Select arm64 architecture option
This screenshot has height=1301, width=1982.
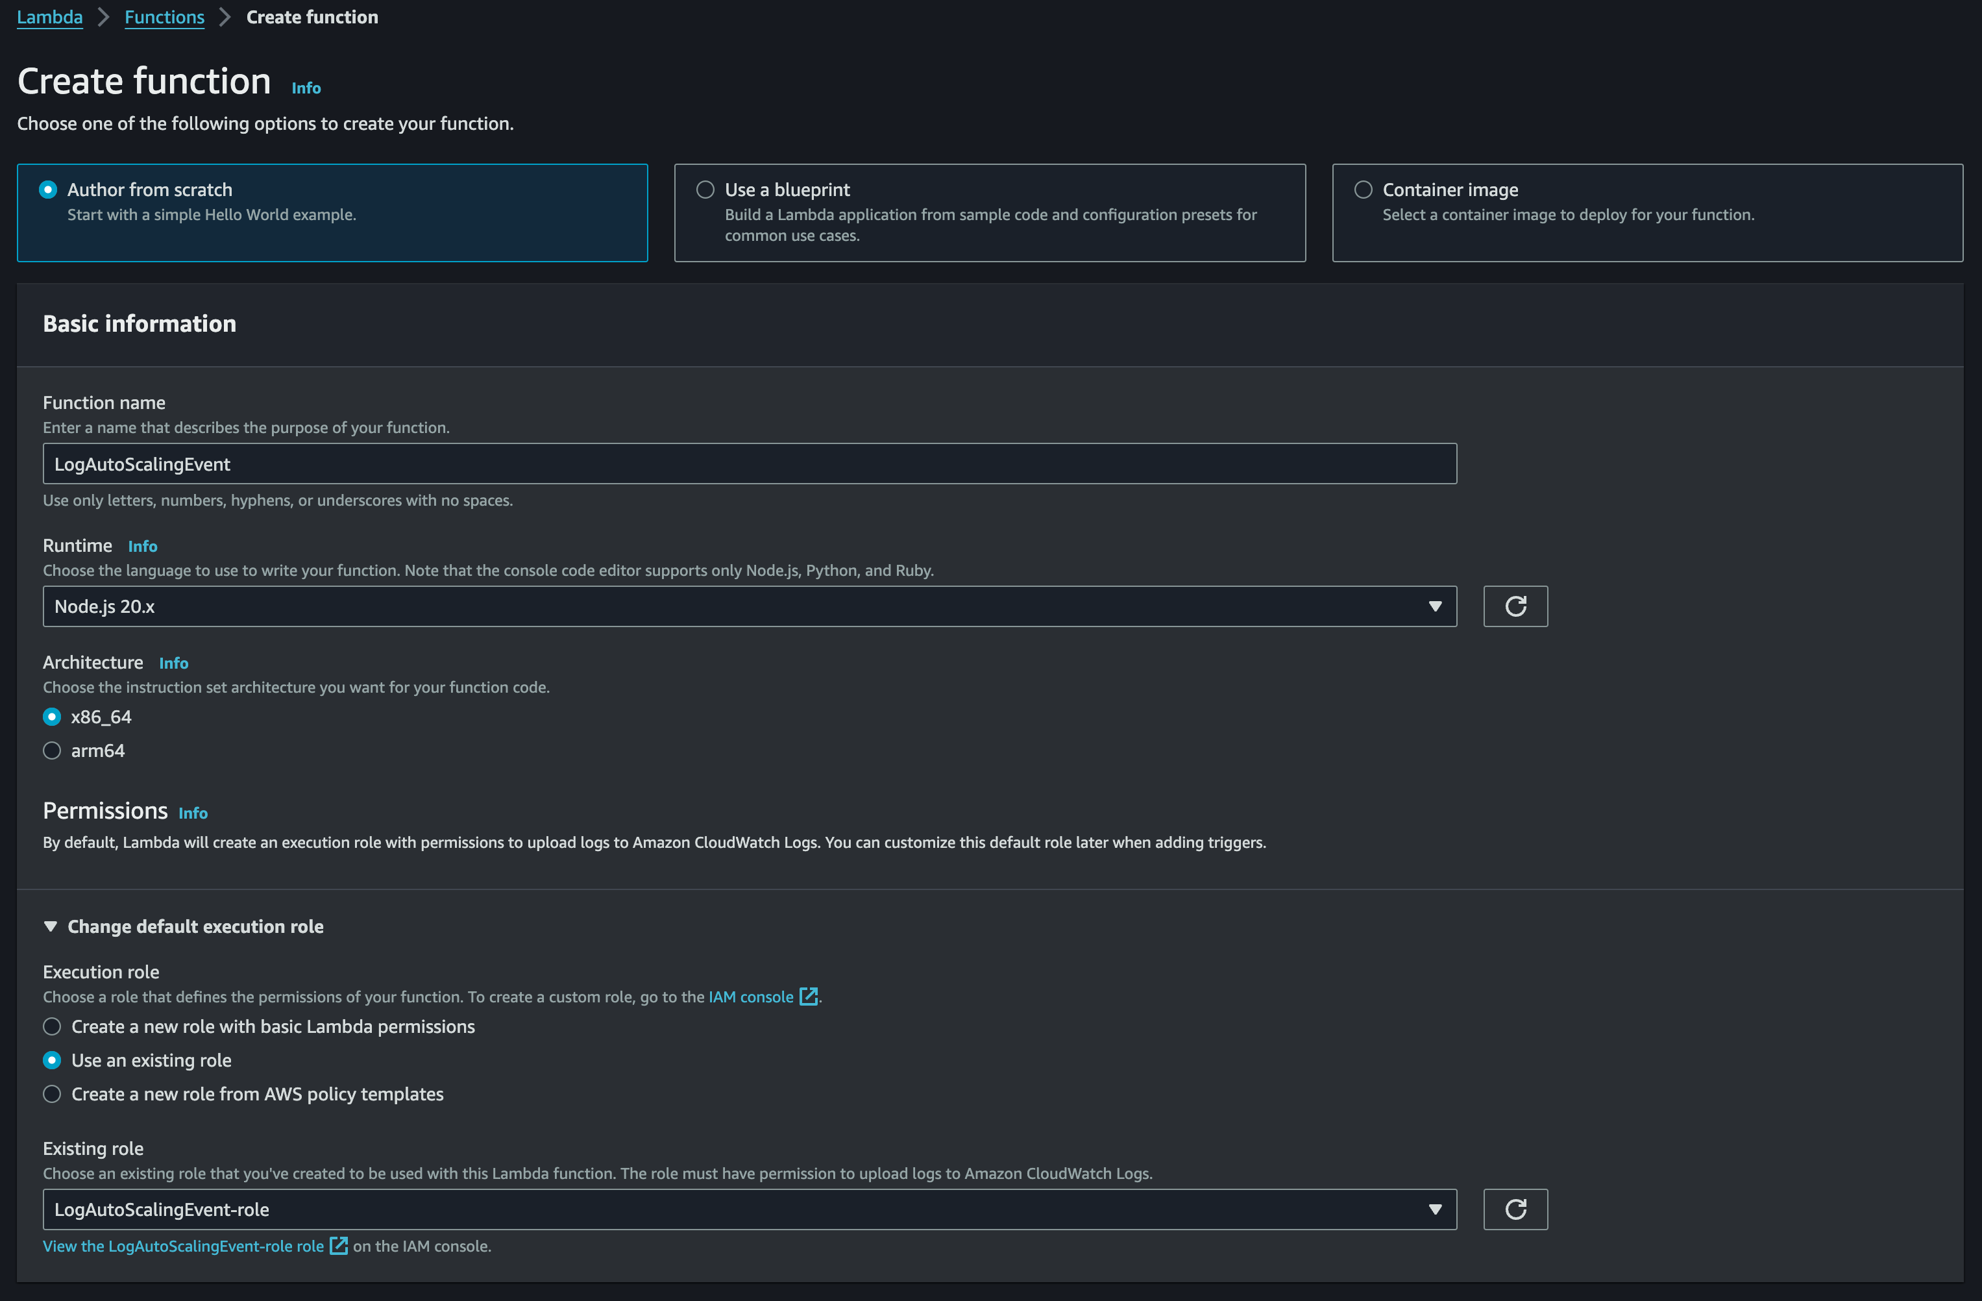point(53,750)
